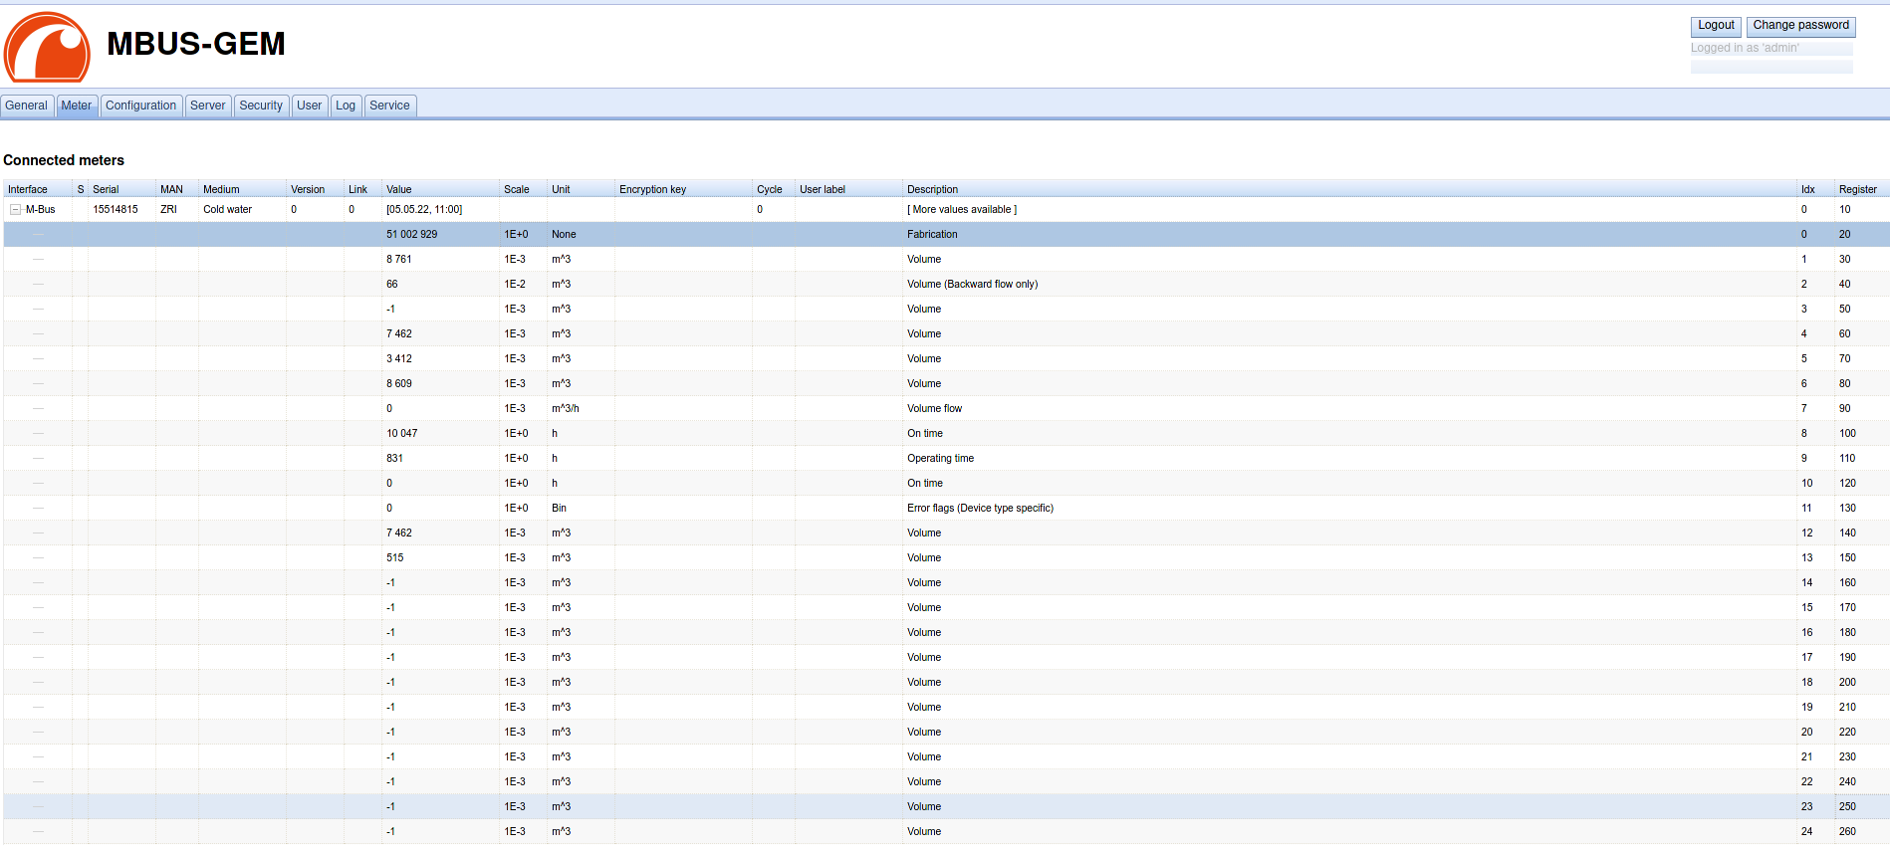The height and width of the screenshot is (854, 1890).
Task: Click Volume (Backward flow only) description
Action: tap(973, 285)
